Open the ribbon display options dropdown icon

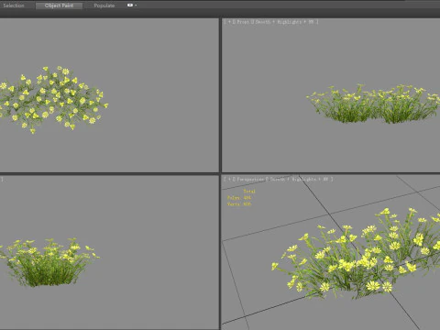(x=132, y=5)
